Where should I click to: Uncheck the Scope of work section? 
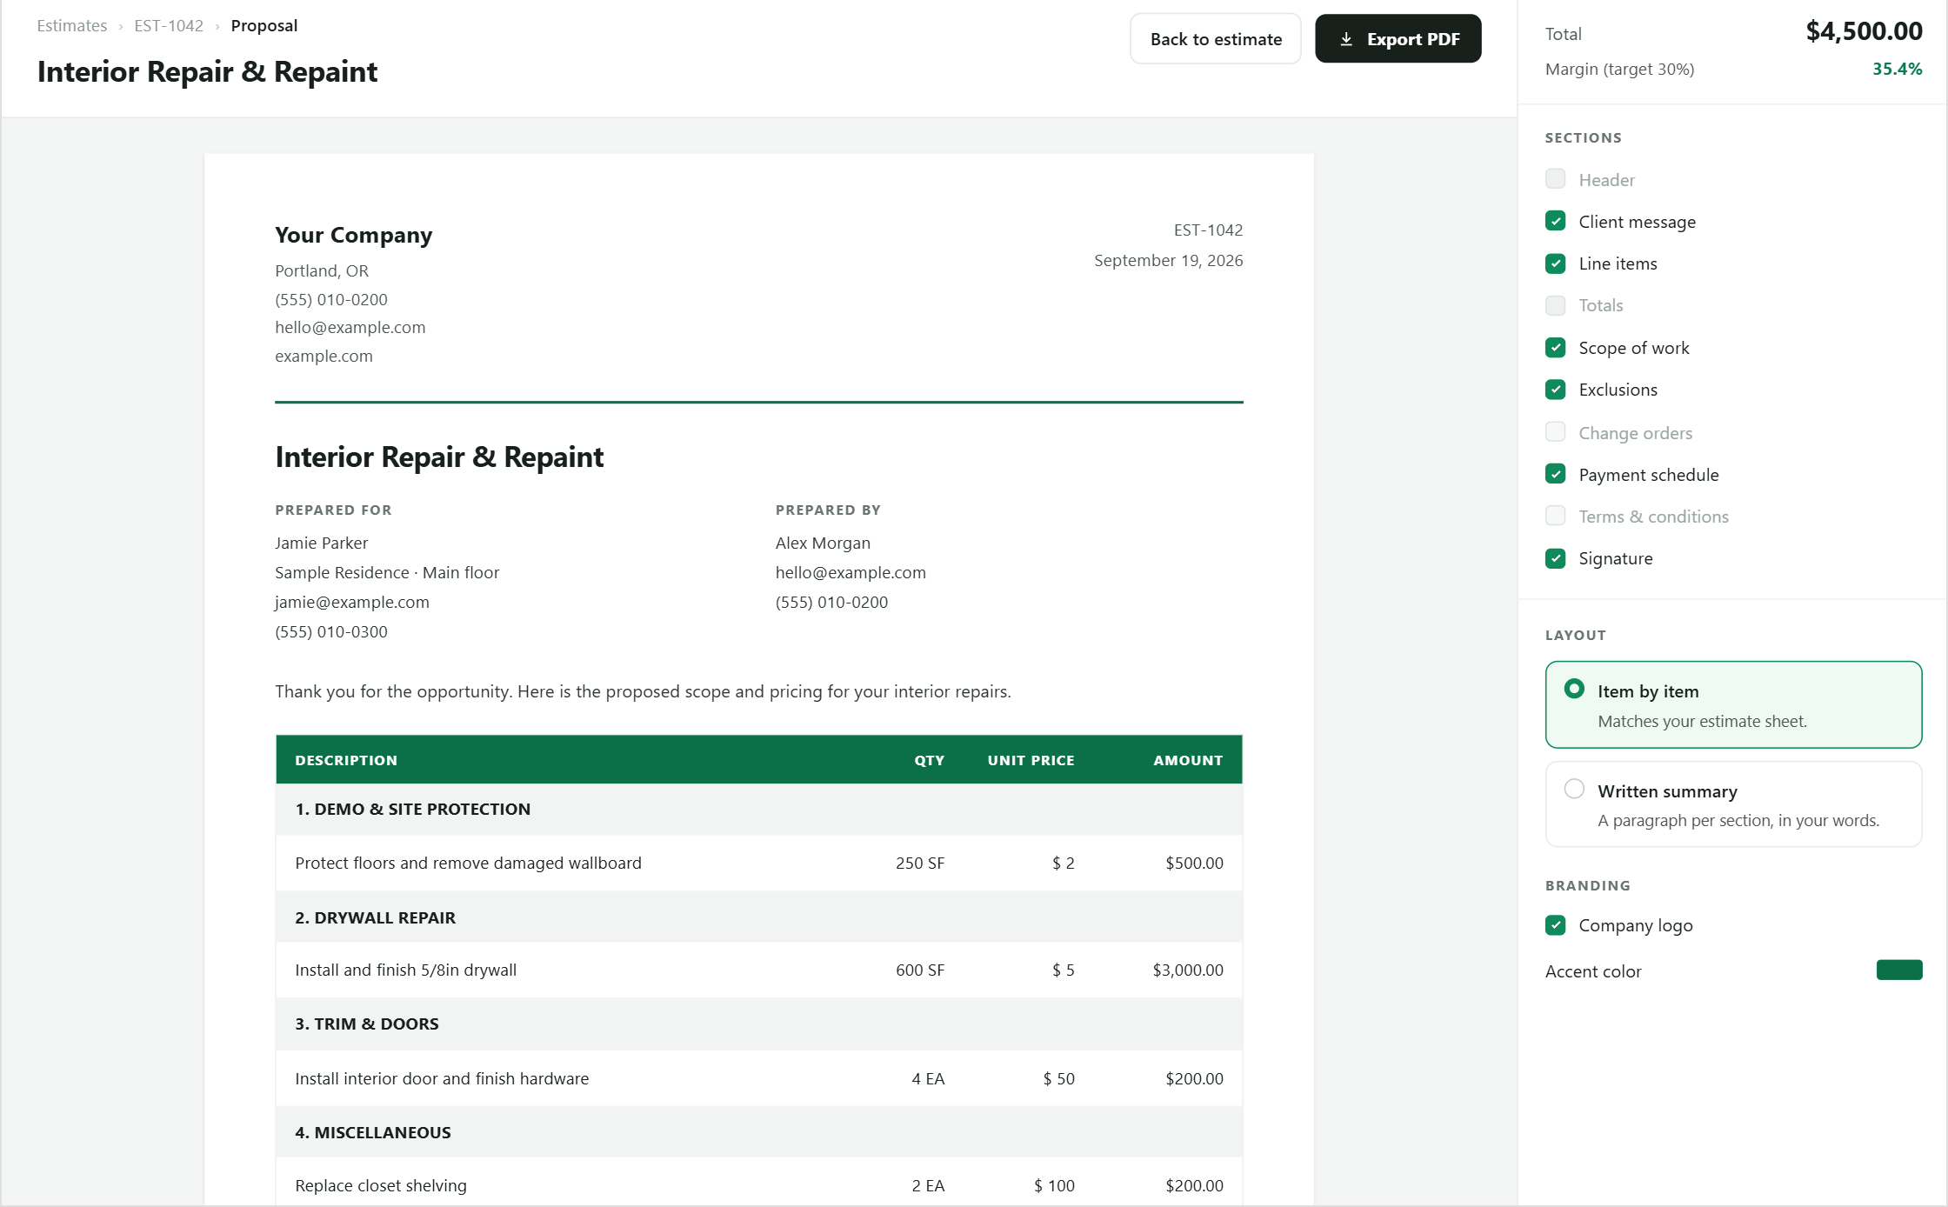click(x=1556, y=348)
